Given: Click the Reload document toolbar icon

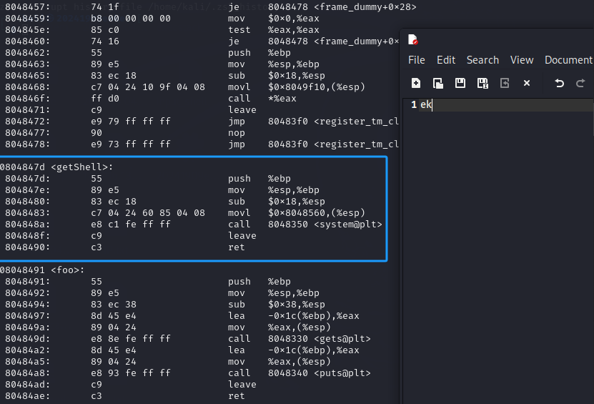Looking at the screenshot, I should (505, 83).
